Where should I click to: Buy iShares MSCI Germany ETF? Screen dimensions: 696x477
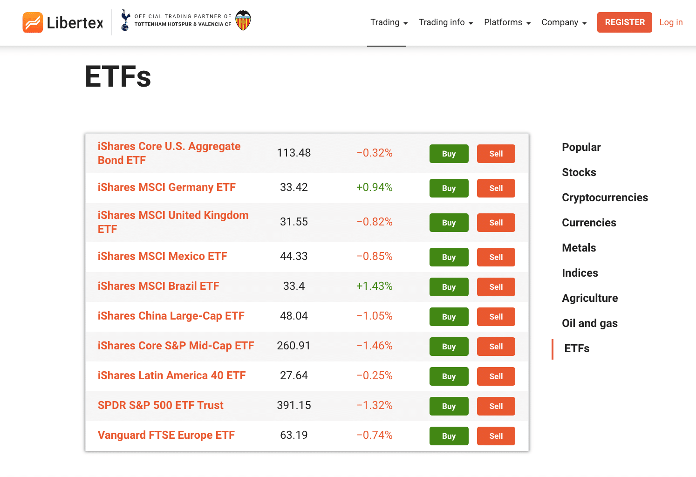click(x=449, y=188)
